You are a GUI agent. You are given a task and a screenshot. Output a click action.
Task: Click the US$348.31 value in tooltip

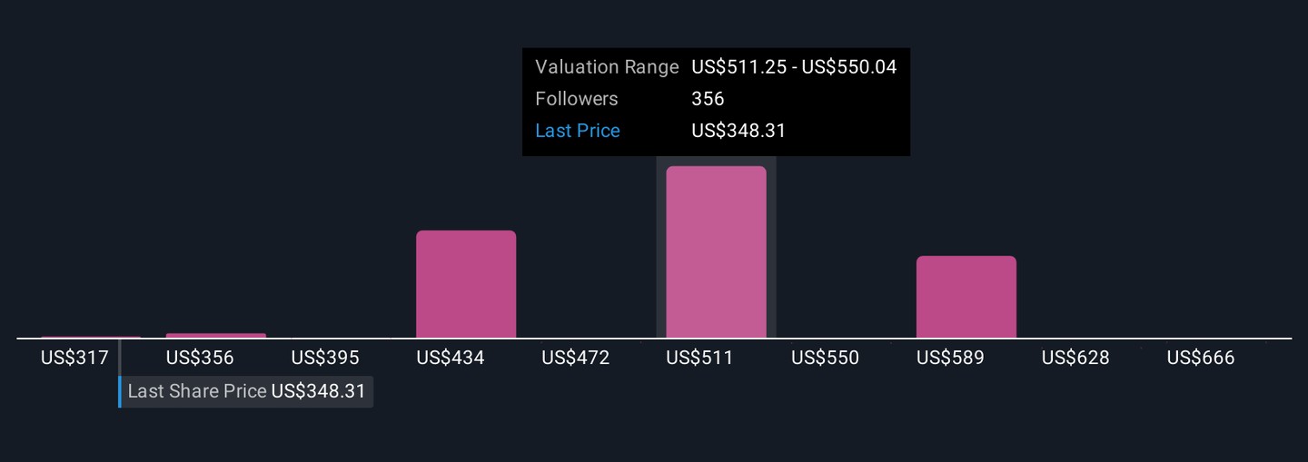[738, 131]
